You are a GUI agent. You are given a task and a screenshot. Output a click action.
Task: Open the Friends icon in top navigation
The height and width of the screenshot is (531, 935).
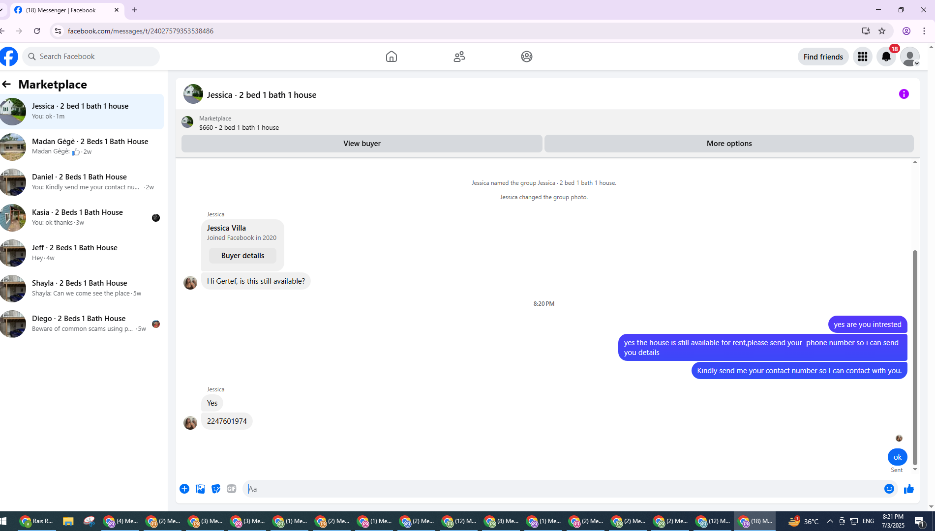pyautogui.click(x=459, y=57)
